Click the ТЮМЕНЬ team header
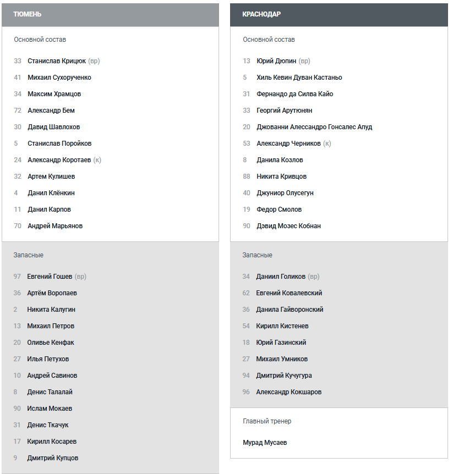The width and height of the screenshot is (453, 474). click(27, 14)
